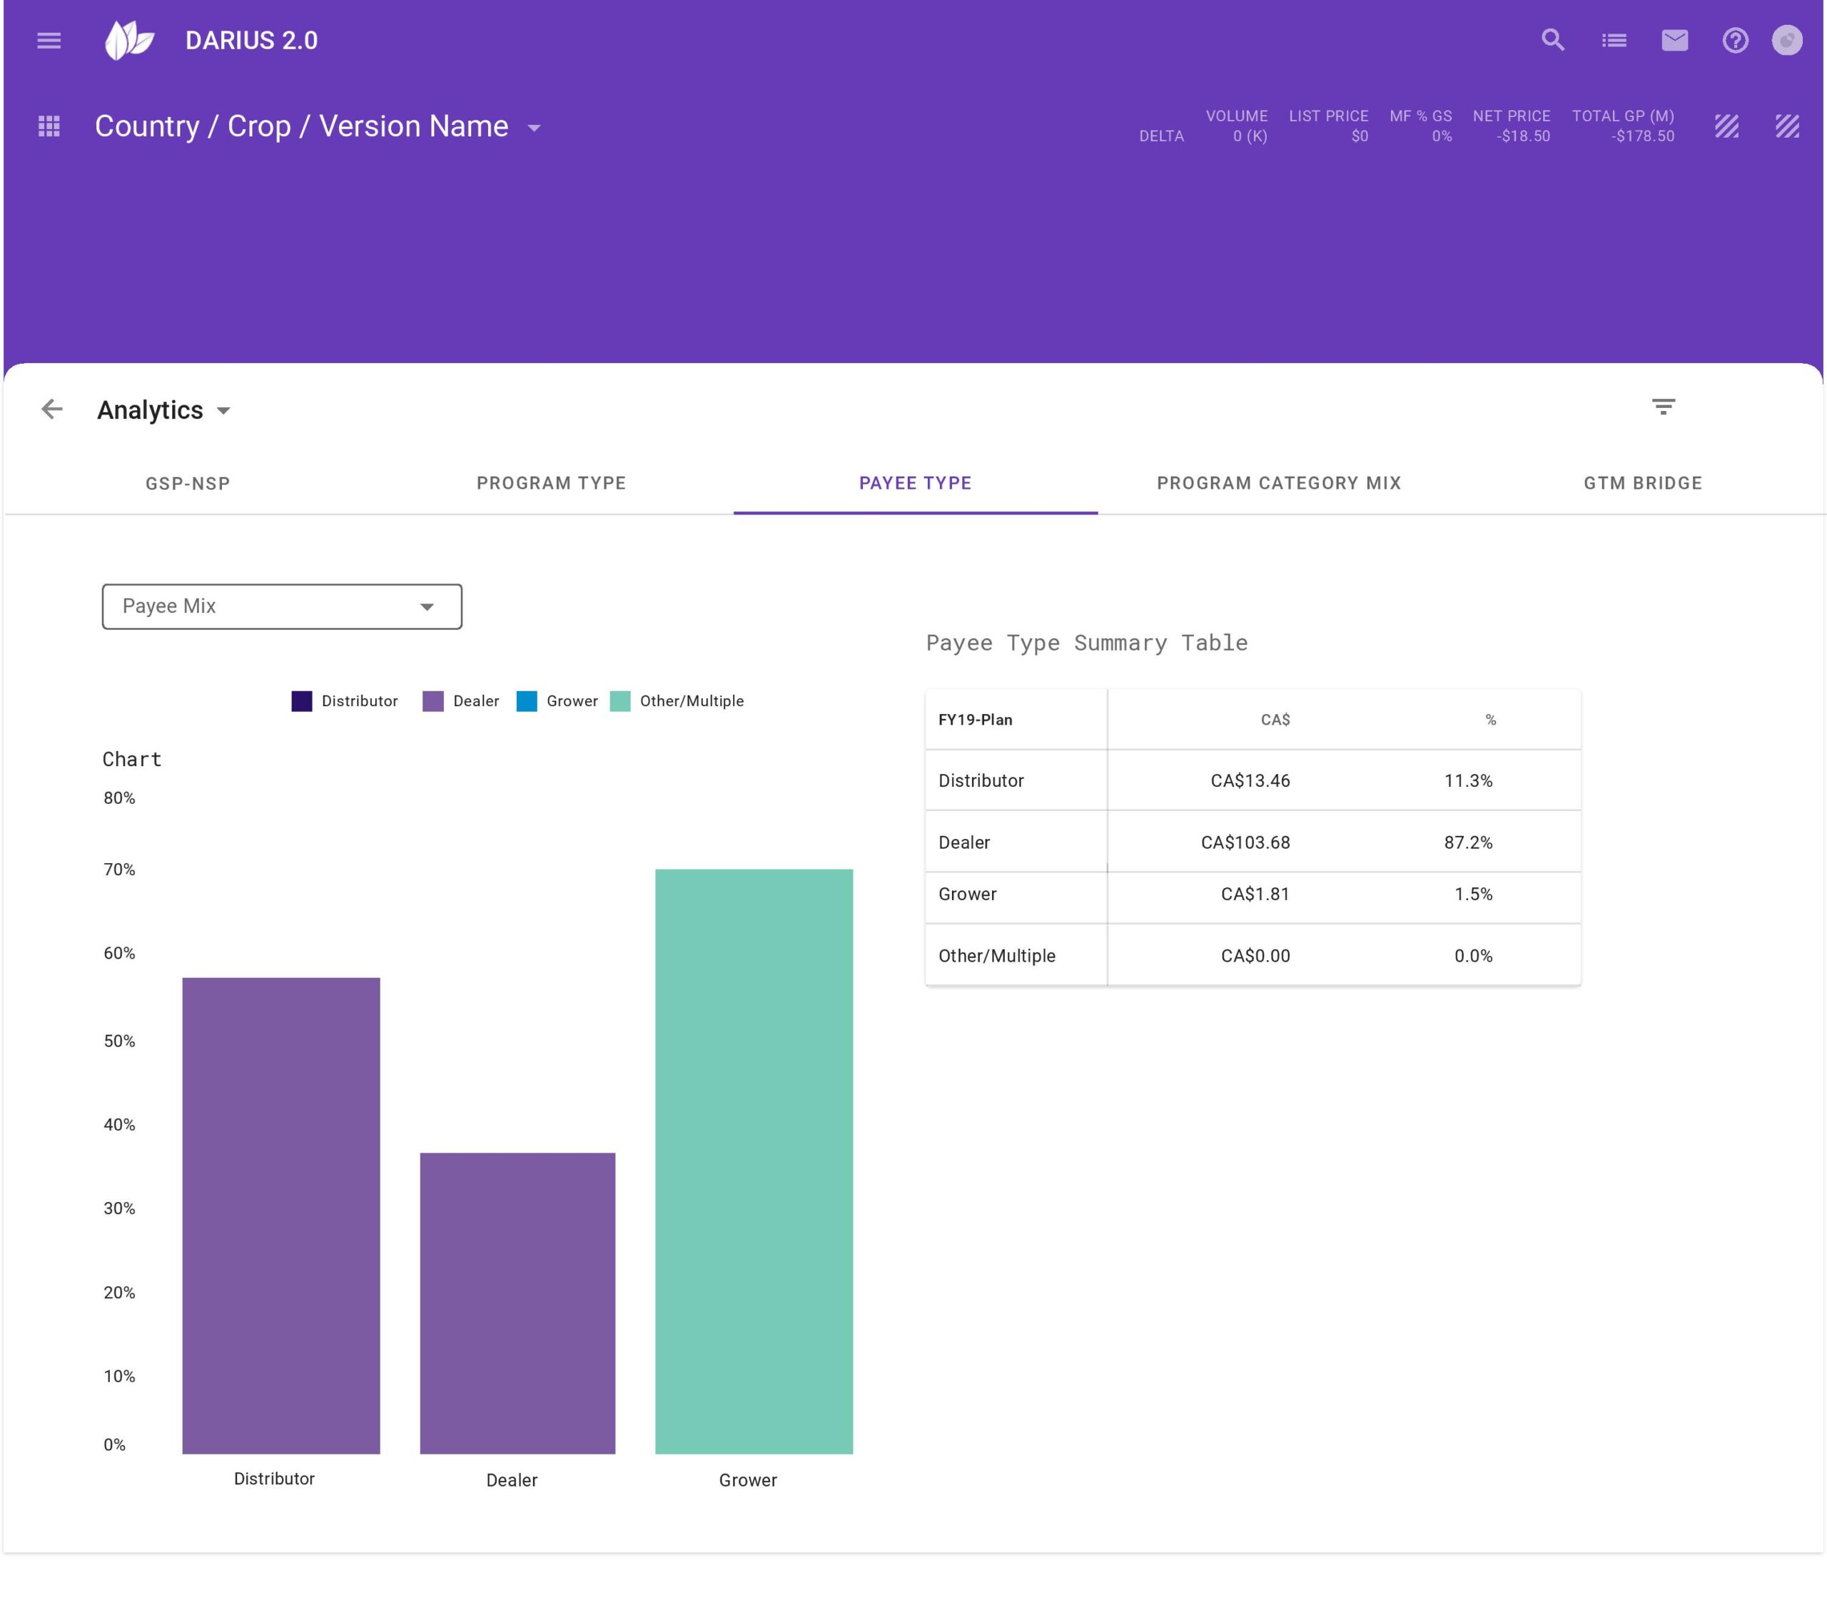The height and width of the screenshot is (1610, 1827).
Task: Open the GTM Bridge tab
Action: click(x=1642, y=484)
